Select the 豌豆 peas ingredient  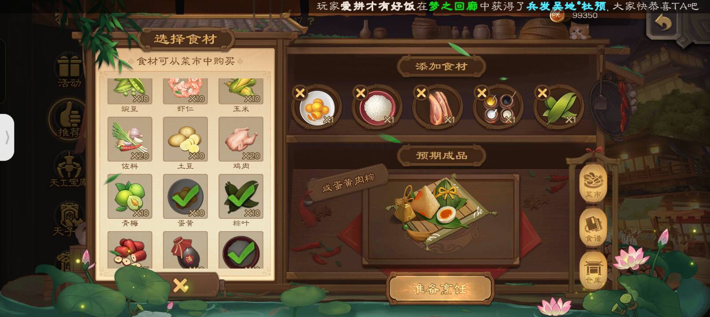pos(129,92)
